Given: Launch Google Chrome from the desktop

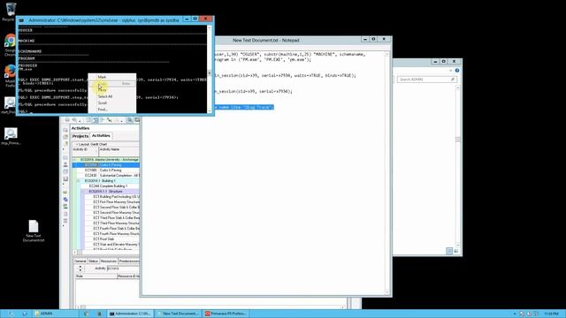Looking at the screenshot, I should coord(10,44).
